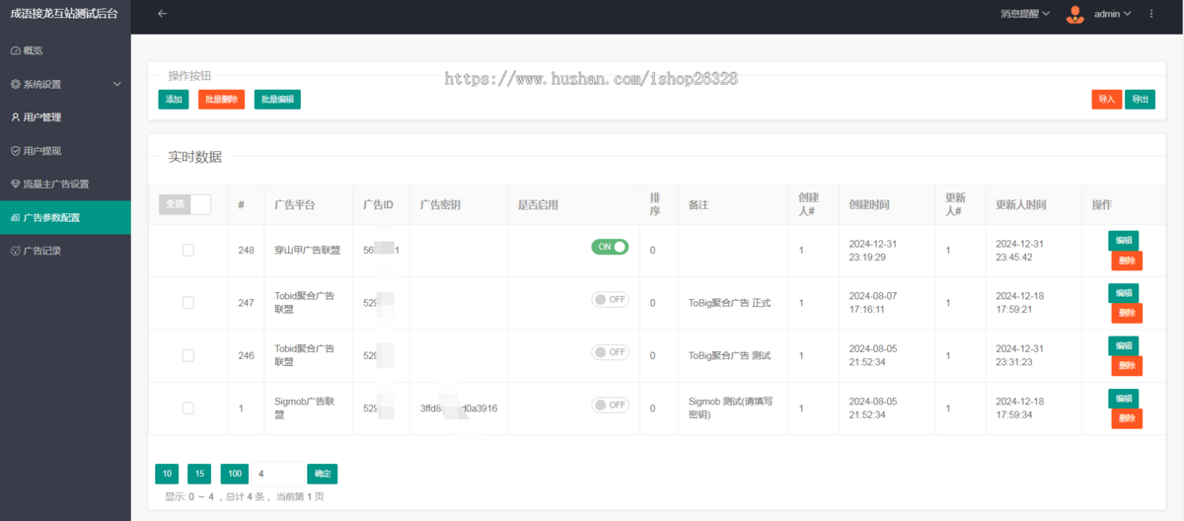Viewport: 1184px width, 521px height.
Task: Click the user icon beside 用户管理
Action: click(15, 117)
